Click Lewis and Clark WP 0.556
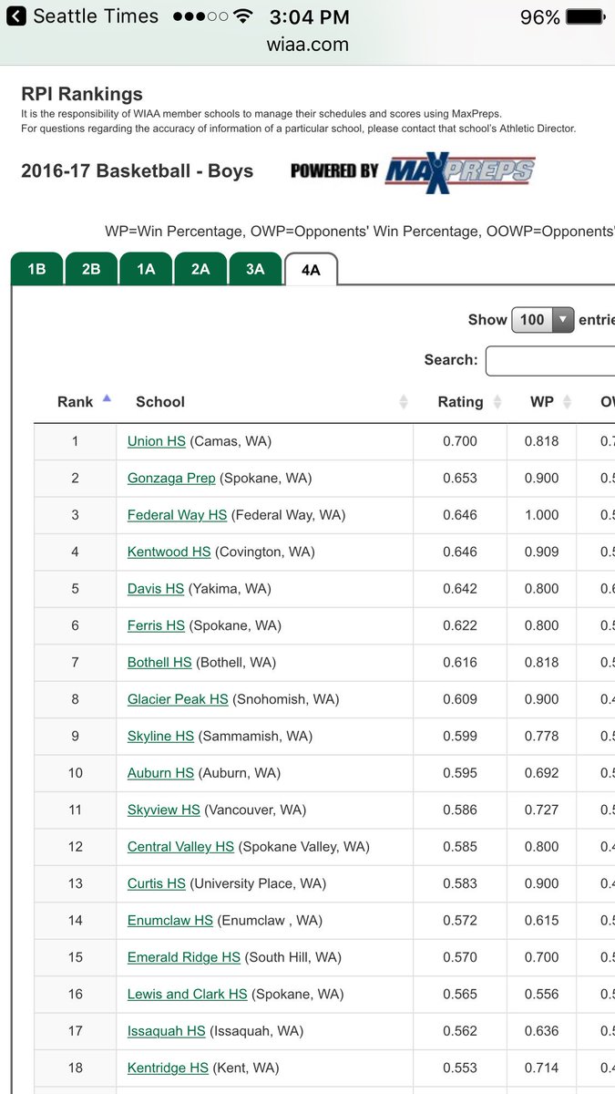The width and height of the screenshot is (615, 1094). [x=541, y=995]
